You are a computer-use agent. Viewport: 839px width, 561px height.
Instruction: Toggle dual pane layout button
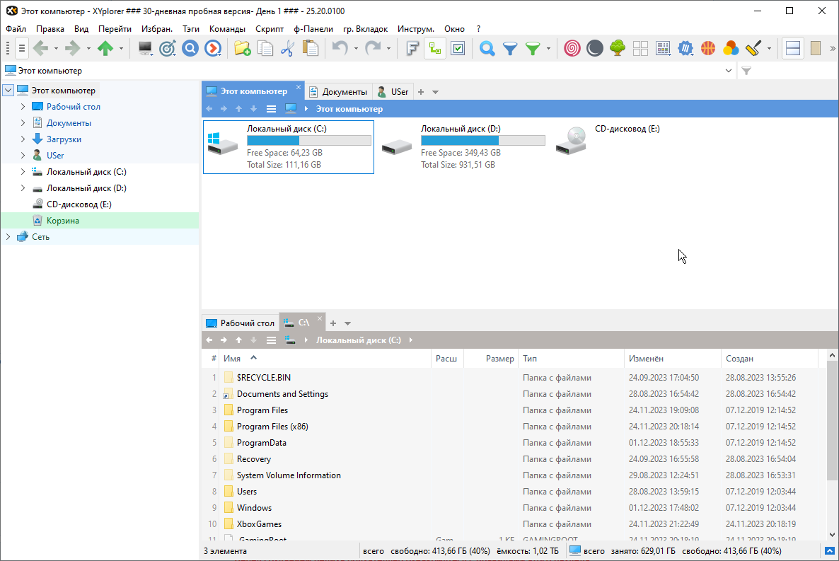click(793, 48)
